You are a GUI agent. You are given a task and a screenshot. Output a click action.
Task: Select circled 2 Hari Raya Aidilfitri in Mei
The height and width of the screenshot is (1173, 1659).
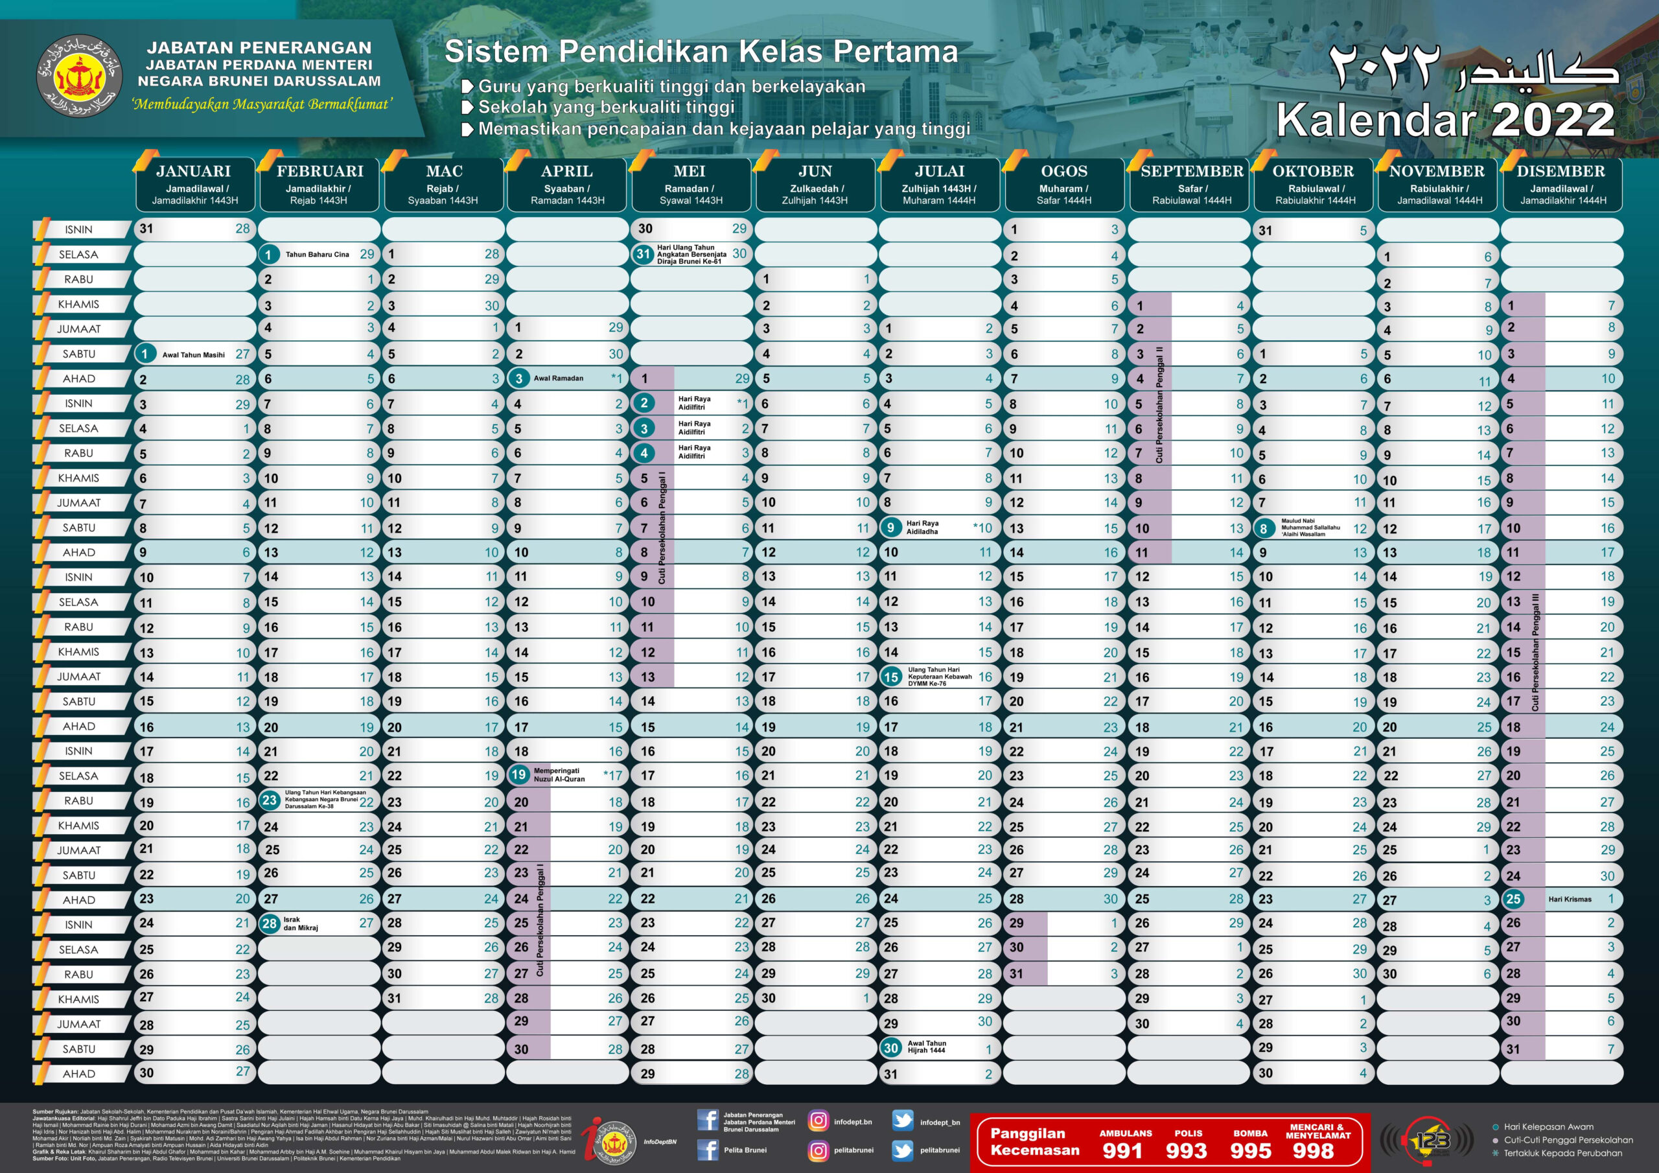(x=644, y=402)
